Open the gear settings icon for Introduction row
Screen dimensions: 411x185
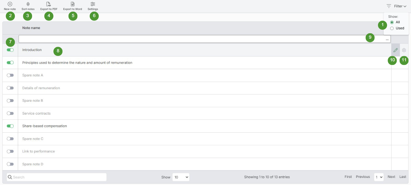[x=404, y=50]
